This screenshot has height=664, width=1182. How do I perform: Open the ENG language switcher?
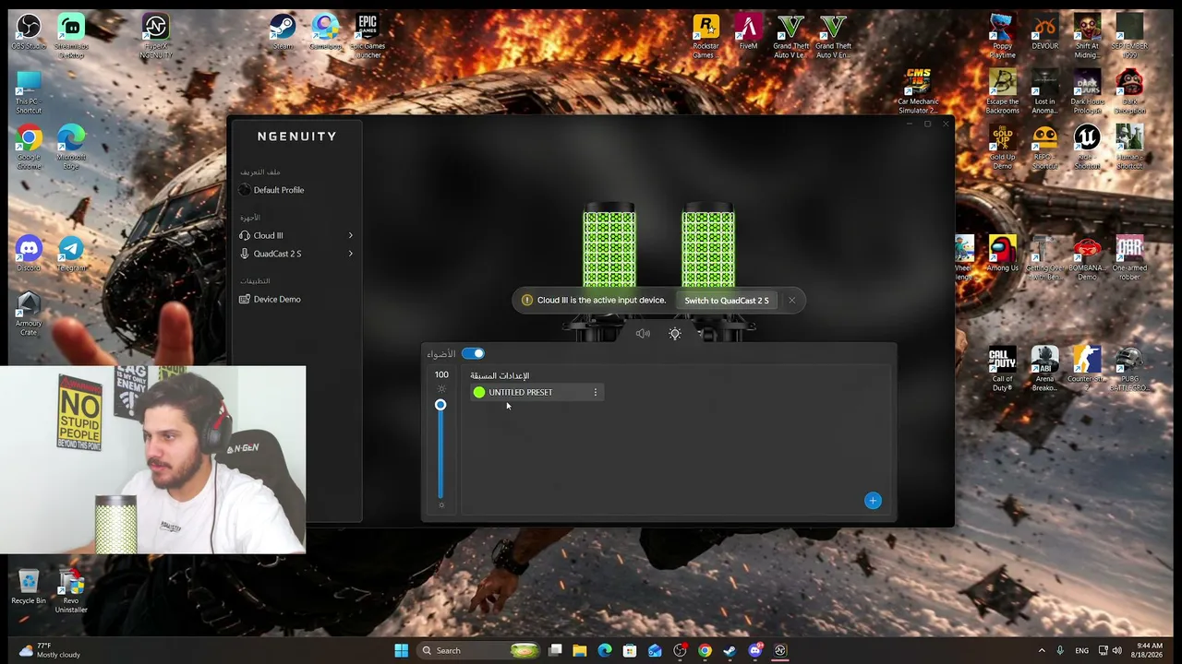coord(1081,651)
